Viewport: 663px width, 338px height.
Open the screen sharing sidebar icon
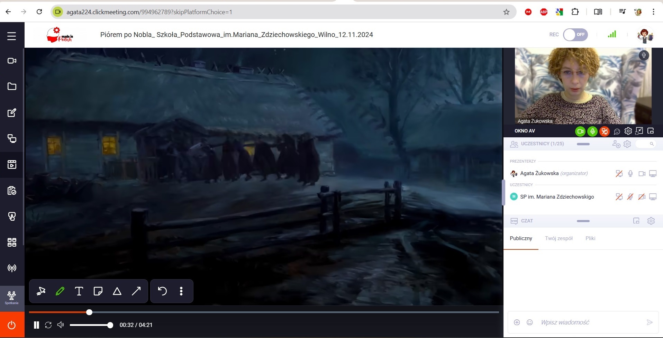pyautogui.click(x=12, y=139)
